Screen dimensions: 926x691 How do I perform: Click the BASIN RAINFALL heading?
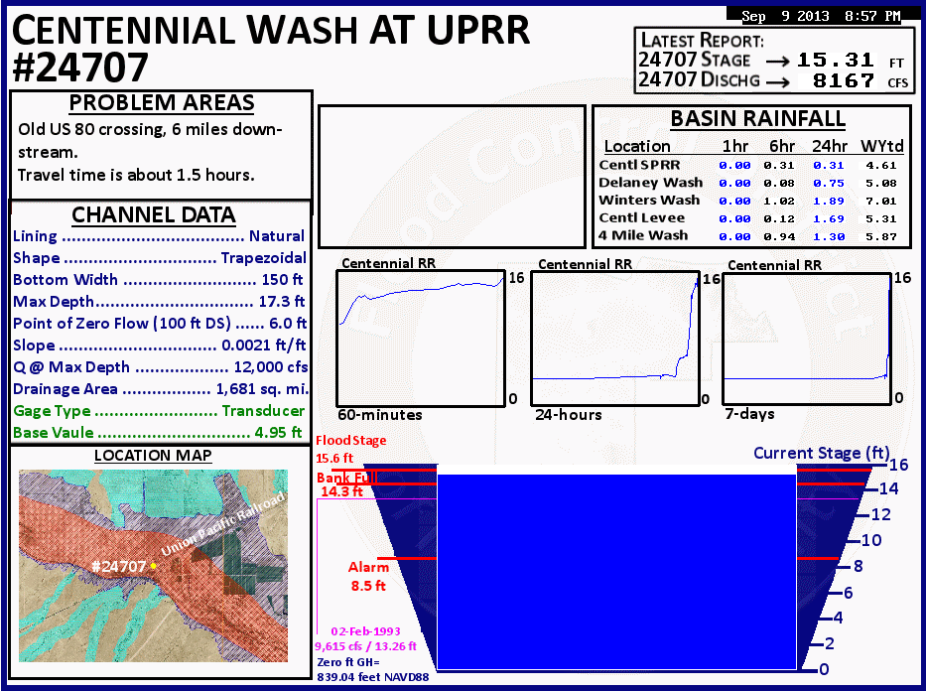(757, 119)
